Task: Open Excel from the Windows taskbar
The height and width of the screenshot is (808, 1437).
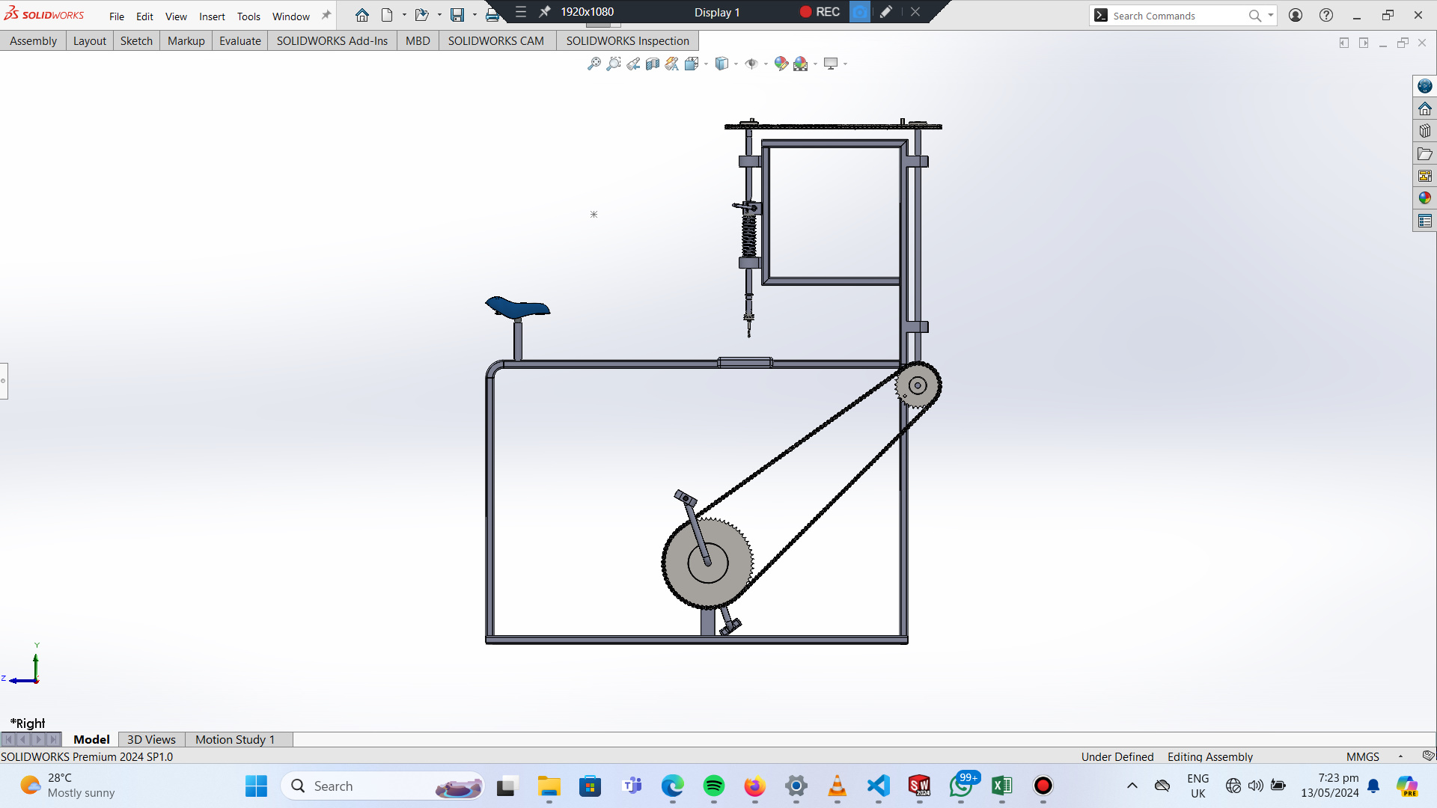Action: click(1001, 786)
